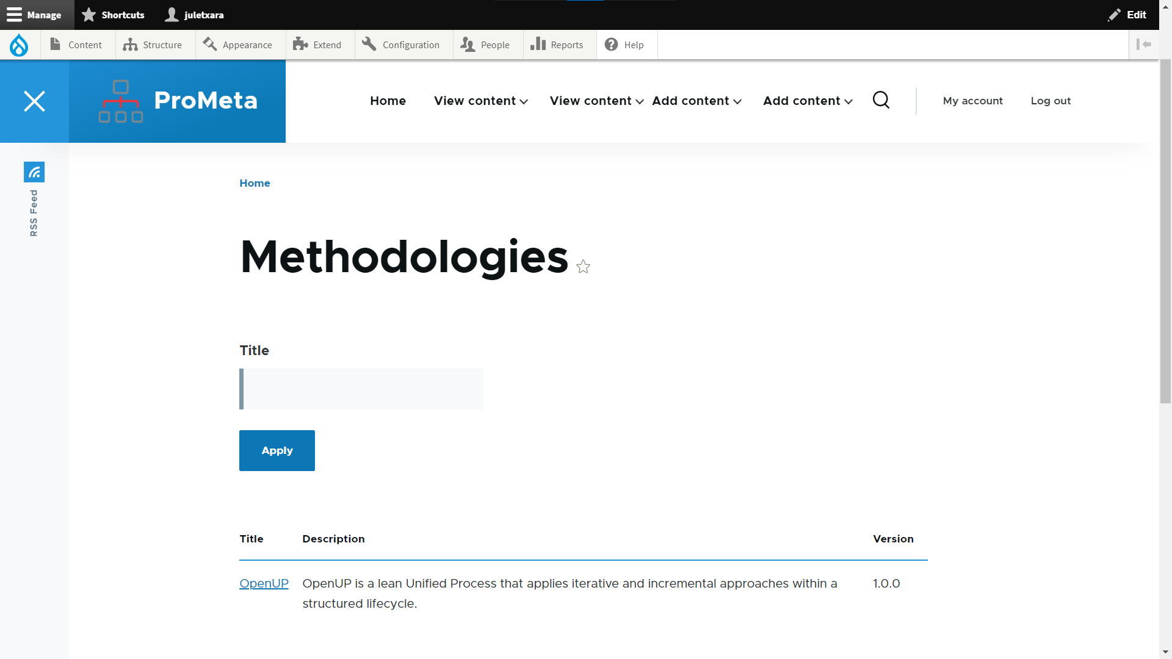
Task: Open the Help admin item
Action: click(x=626, y=45)
